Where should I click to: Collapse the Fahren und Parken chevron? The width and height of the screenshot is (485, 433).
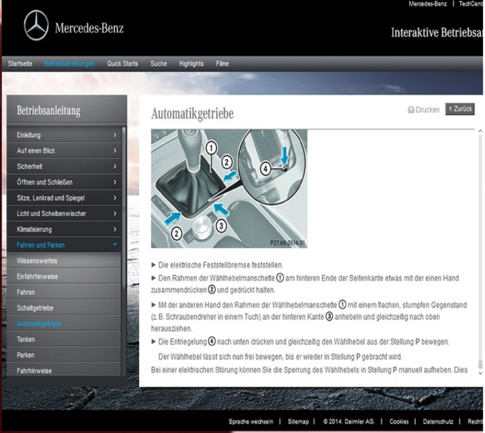(115, 244)
